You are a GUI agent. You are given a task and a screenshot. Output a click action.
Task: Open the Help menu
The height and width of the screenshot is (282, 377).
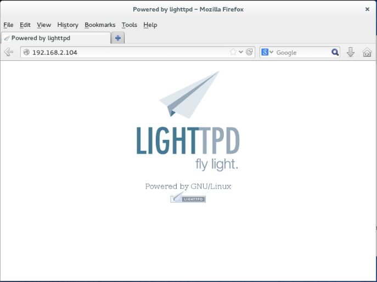click(150, 25)
